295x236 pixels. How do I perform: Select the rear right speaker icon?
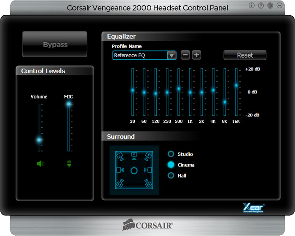point(148,183)
